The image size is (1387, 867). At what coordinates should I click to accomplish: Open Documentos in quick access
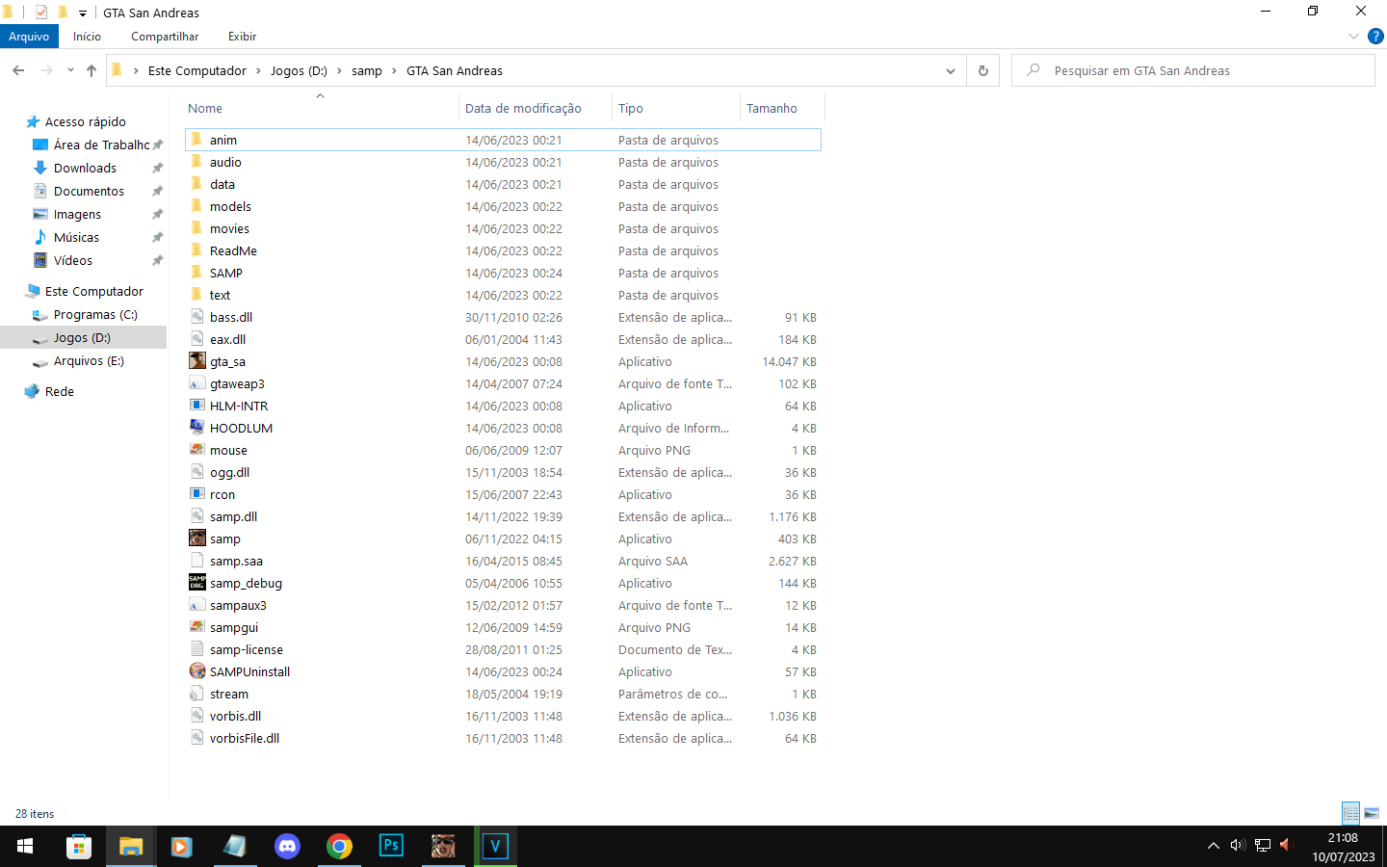point(89,191)
